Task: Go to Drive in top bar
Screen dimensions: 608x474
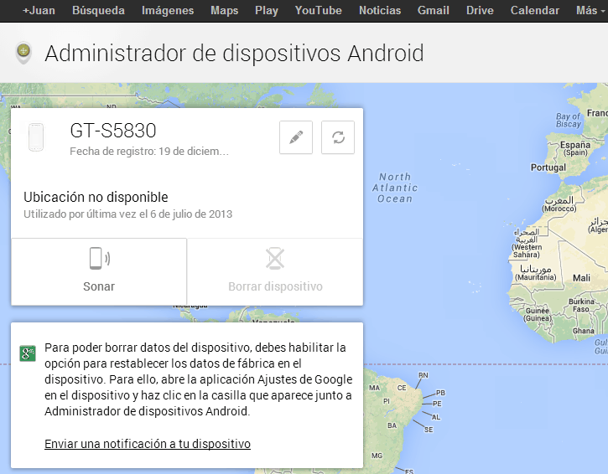Action: [480, 11]
